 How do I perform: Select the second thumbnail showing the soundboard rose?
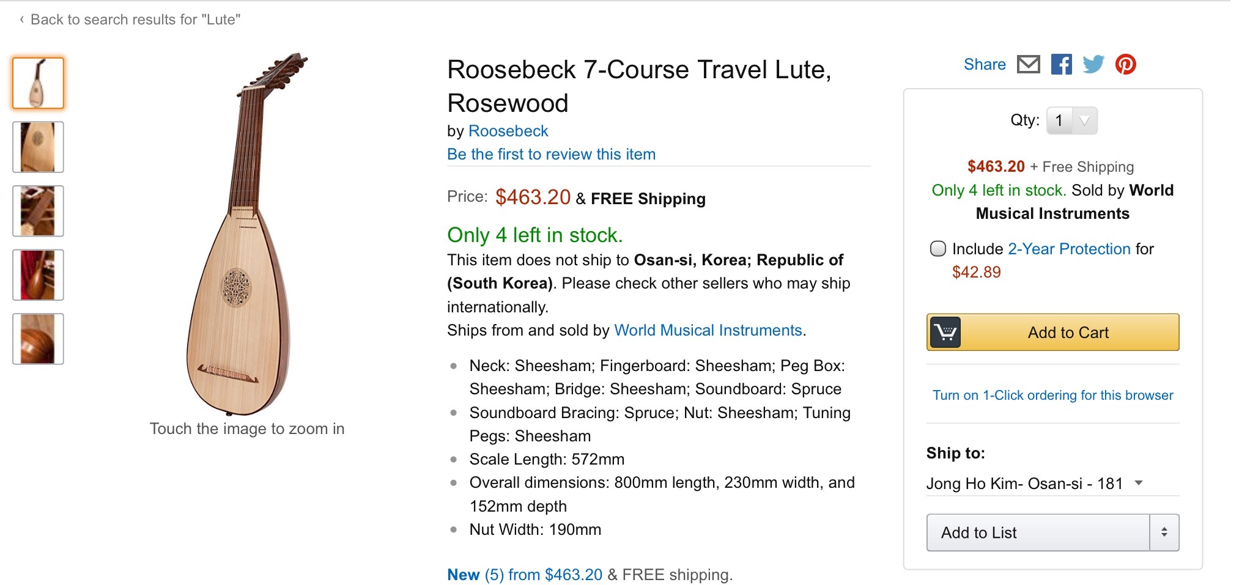[38, 147]
